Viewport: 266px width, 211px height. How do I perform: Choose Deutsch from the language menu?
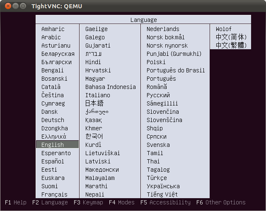[53, 120]
